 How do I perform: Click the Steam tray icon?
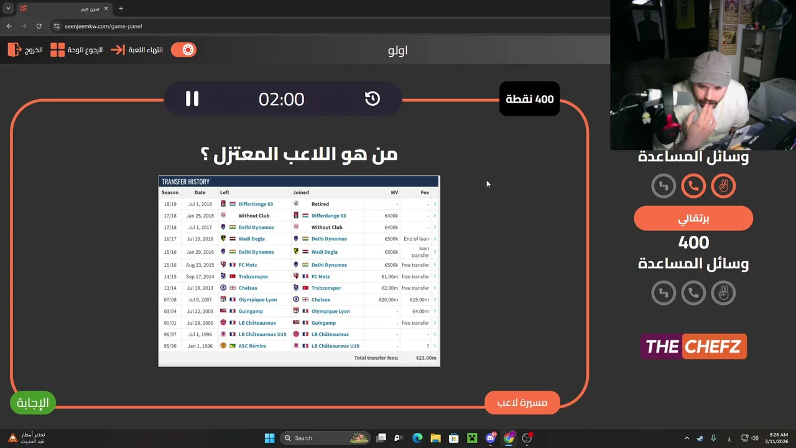[x=700, y=438]
